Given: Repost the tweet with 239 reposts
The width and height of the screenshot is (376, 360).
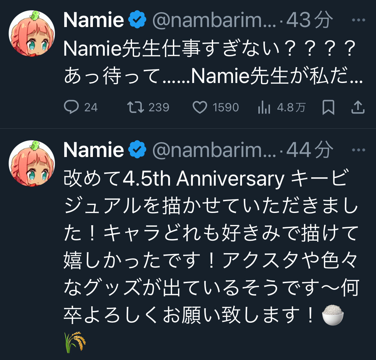Looking at the screenshot, I should point(136,107).
